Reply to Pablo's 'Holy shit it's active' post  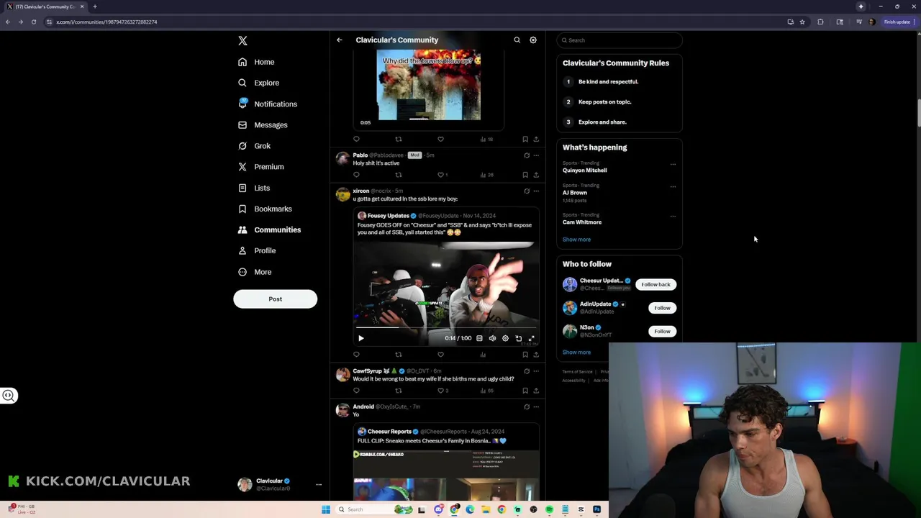pyautogui.click(x=356, y=175)
